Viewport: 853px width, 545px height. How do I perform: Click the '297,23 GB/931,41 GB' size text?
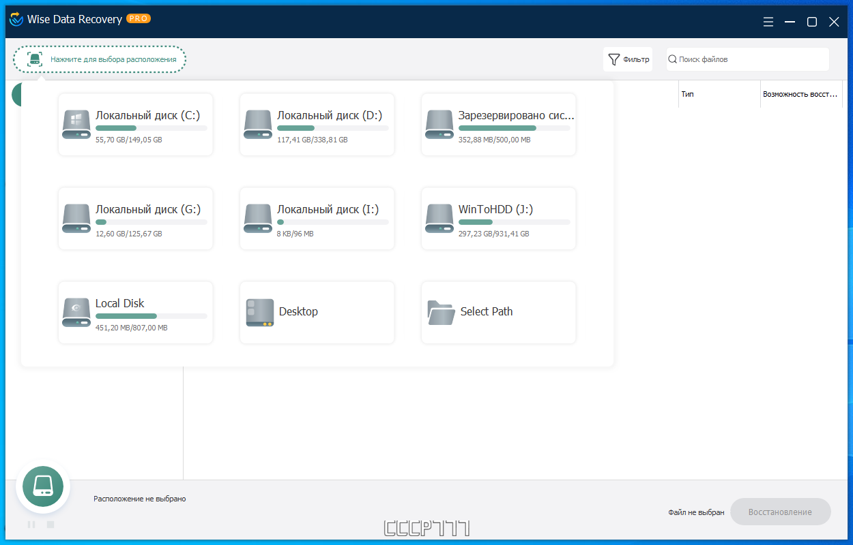pyautogui.click(x=494, y=234)
